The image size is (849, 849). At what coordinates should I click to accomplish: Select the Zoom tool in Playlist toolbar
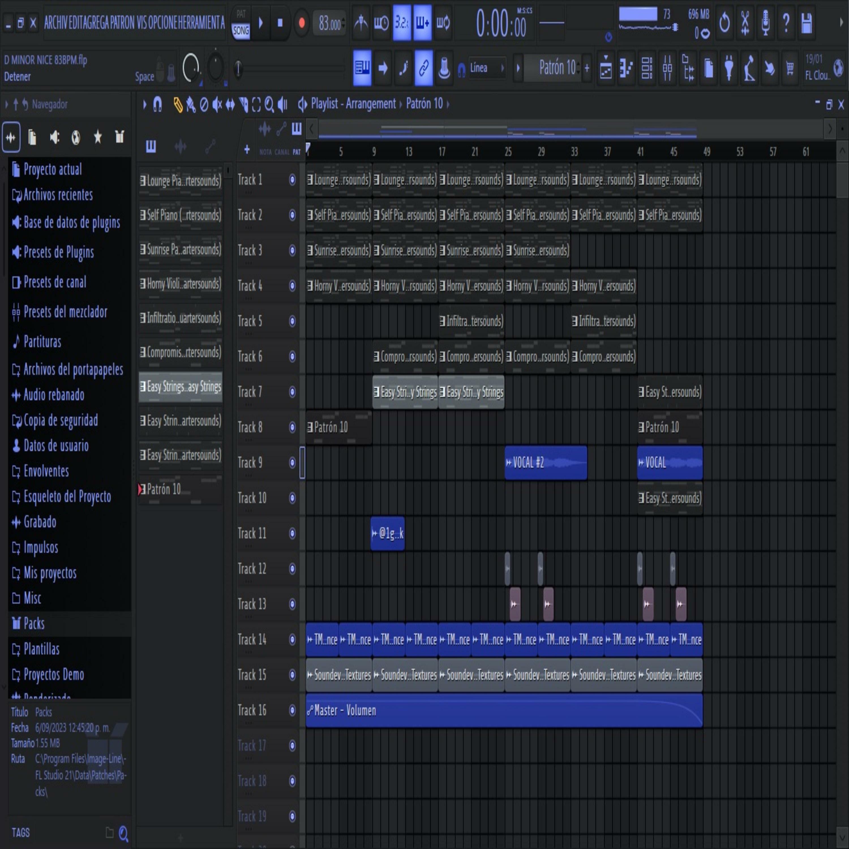(269, 105)
